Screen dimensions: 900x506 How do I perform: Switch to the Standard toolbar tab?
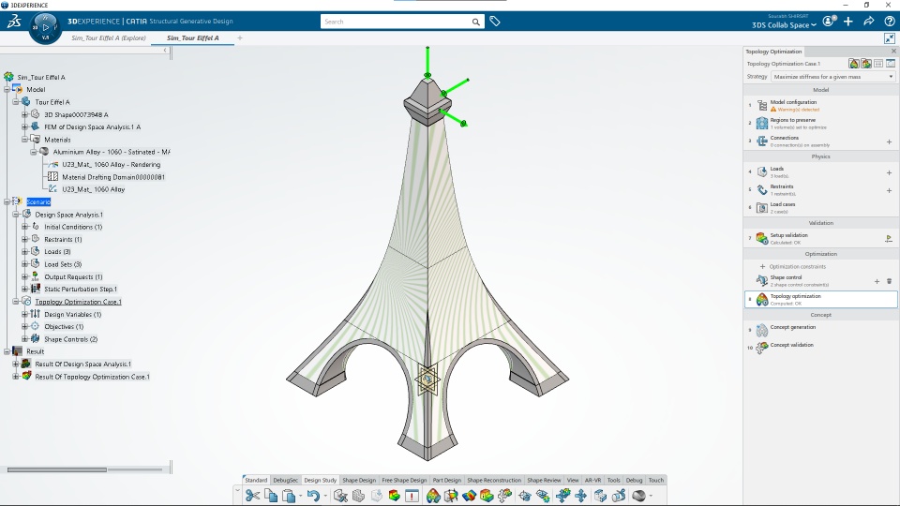pos(256,480)
